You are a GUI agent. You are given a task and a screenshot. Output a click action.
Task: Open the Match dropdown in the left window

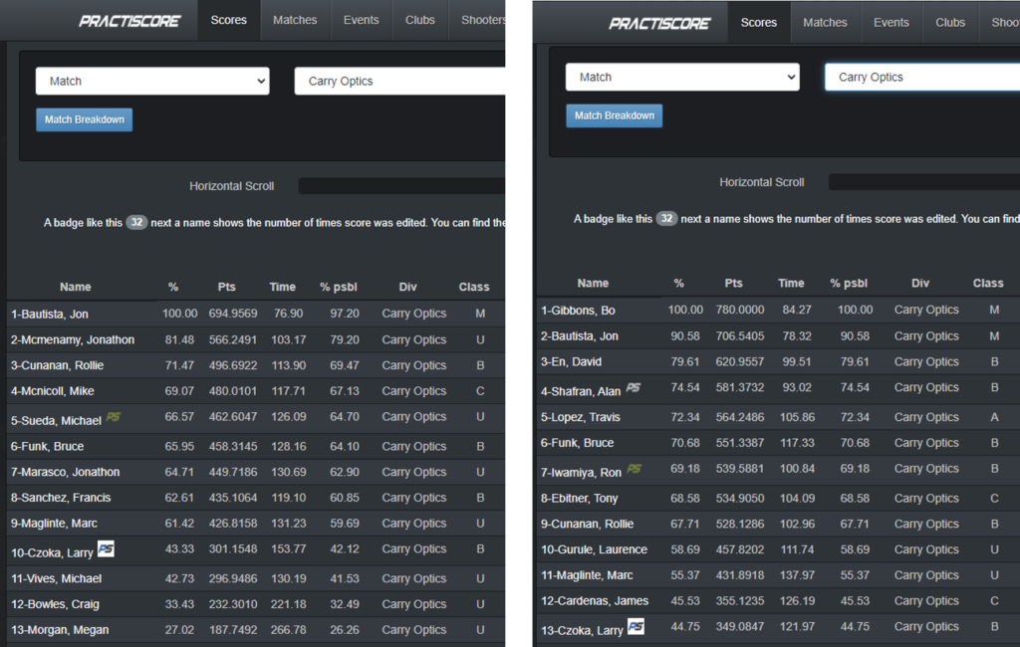[152, 82]
